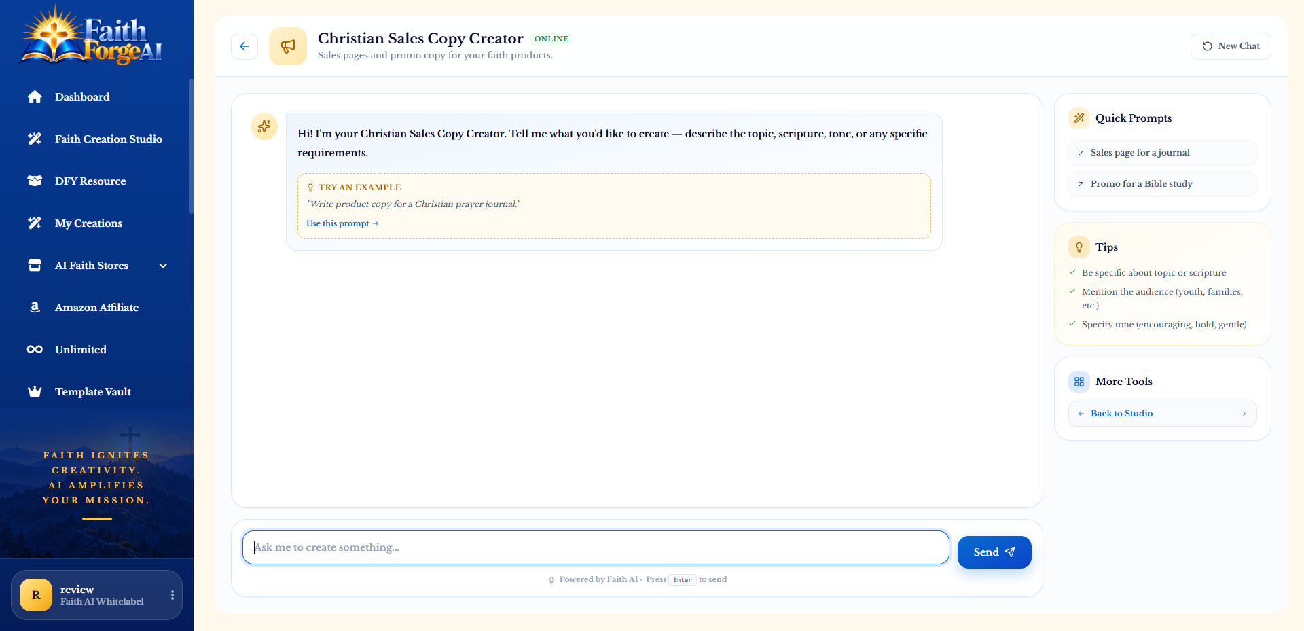Image resolution: width=1304 pixels, height=631 pixels.
Task: Focus the Ask me to create something field
Action: 596,547
